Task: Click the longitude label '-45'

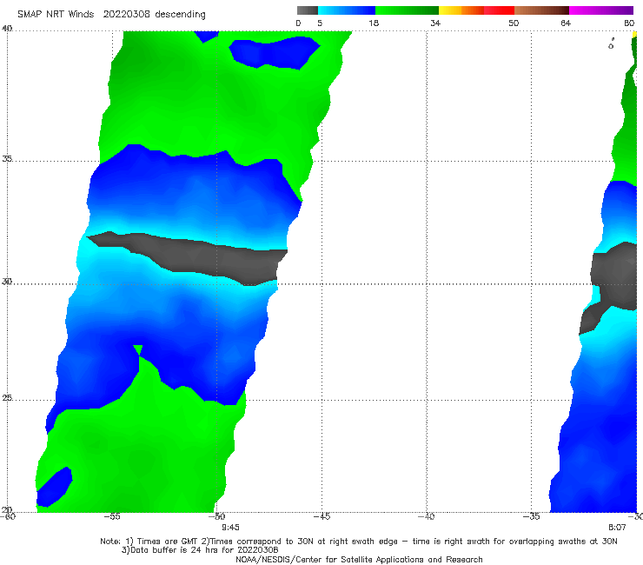Action: coord(321,516)
